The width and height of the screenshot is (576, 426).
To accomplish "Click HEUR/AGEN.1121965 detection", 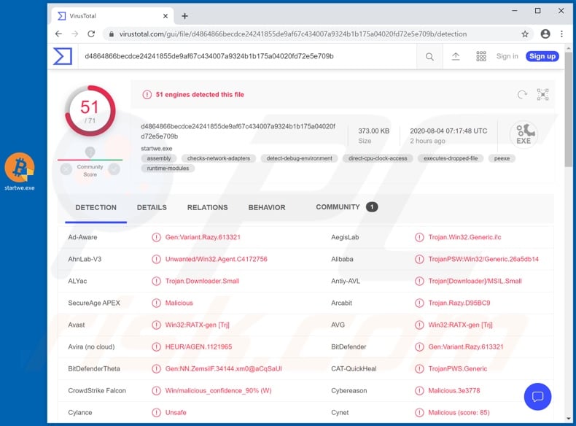I will (x=198, y=346).
